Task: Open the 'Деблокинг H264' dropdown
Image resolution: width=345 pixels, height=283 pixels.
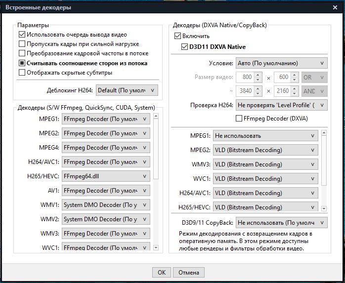Action: click(127, 90)
